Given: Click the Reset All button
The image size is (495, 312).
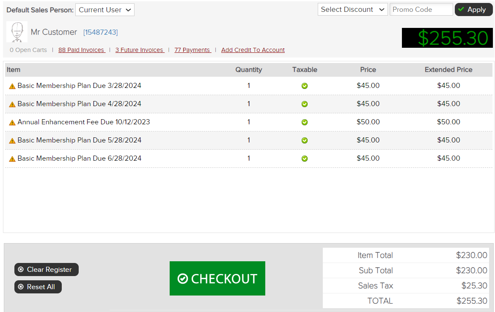Looking at the screenshot, I should [x=38, y=287].
